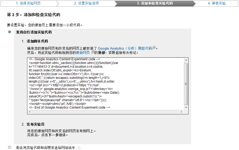Click code box vertical scrollbar down arrow
Screen dimensions: 239x150
click(x=186, y=107)
